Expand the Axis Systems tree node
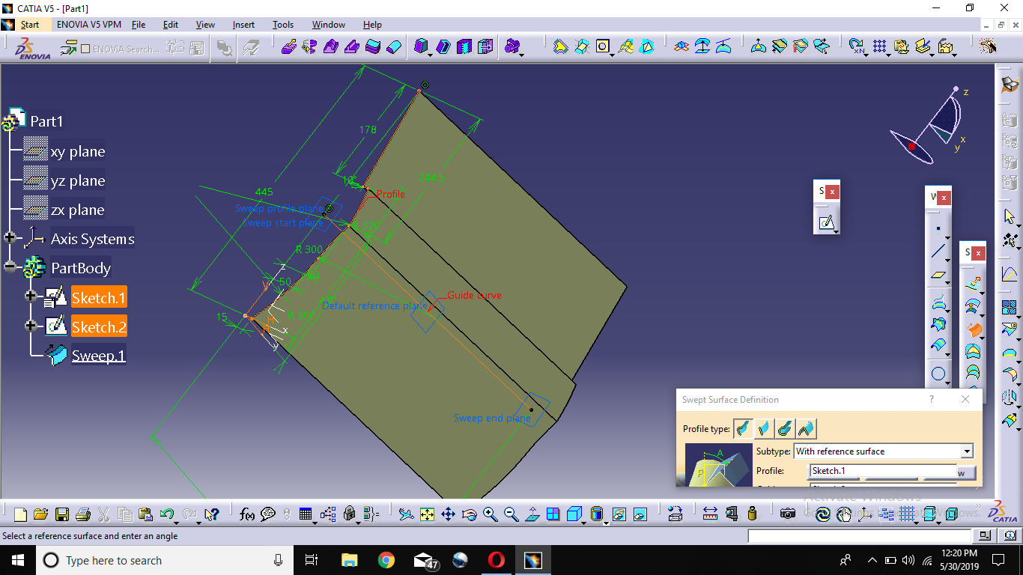Image resolution: width=1023 pixels, height=575 pixels. pos(10,238)
